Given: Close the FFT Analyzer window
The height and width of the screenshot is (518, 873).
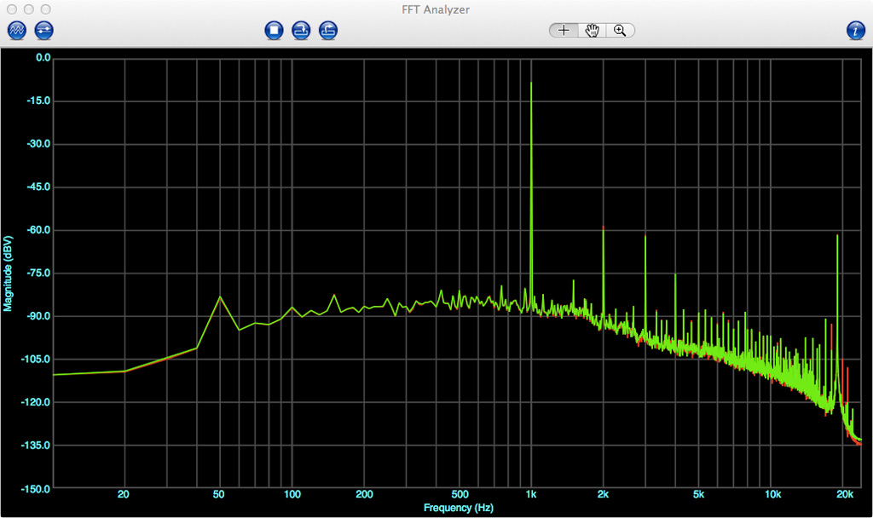Looking at the screenshot, I should click(11, 9).
